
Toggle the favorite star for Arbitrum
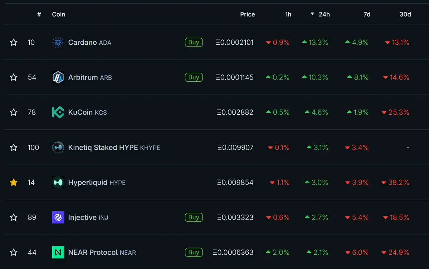(x=14, y=77)
